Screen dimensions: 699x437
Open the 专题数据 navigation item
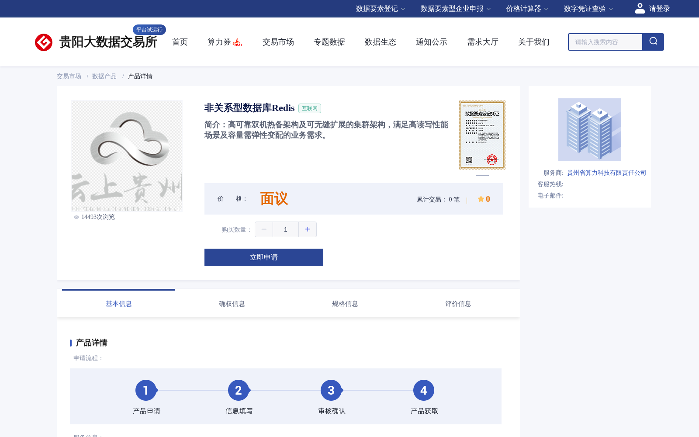[x=329, y=42]
